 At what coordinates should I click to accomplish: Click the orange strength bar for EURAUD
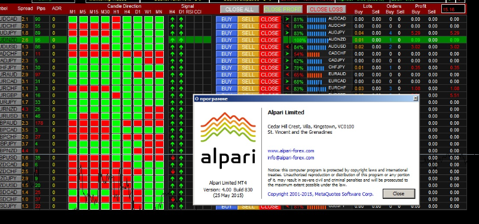[x=315, y=75]
